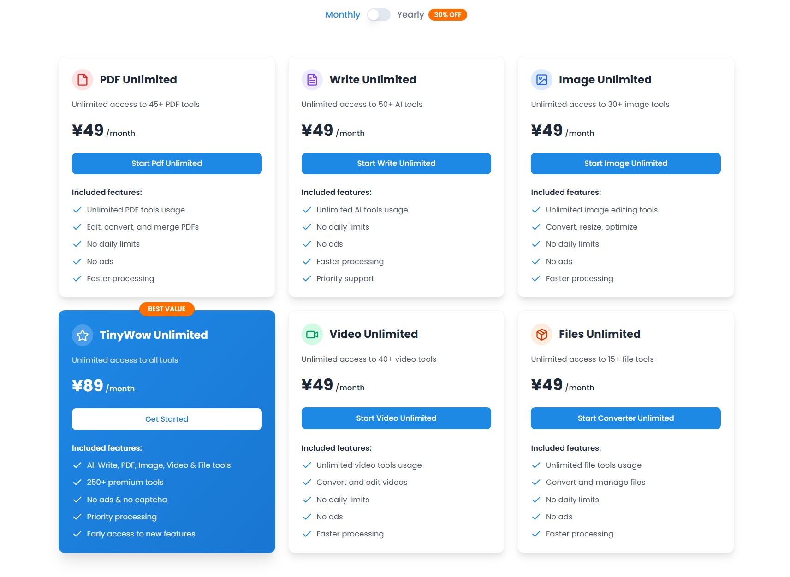
Task: Click the orange Files Unlimited box icon
Action: pos(541,334)
